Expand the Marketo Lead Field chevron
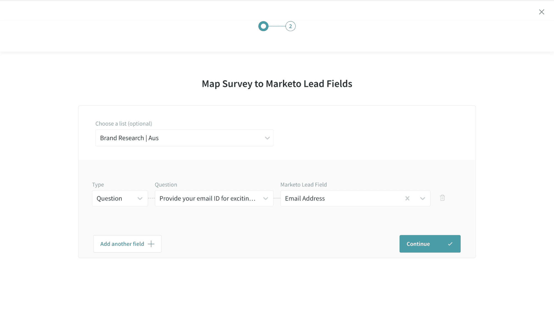The image size is (554, 314). [x=422, y=198]
